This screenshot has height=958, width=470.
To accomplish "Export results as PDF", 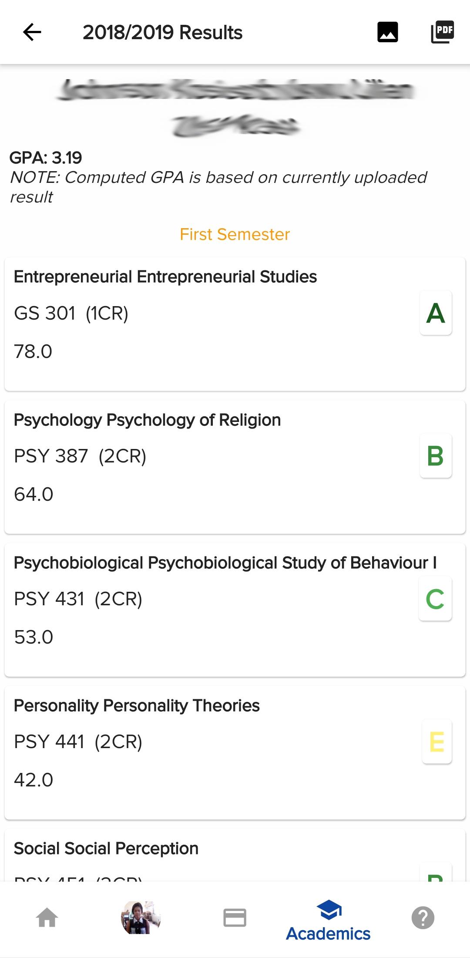I will coord(443,32).
